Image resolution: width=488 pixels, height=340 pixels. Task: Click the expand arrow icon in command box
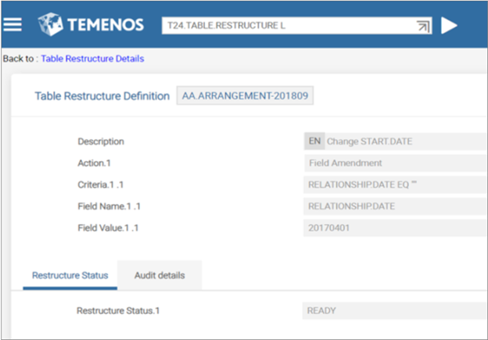tap(422, 26)
